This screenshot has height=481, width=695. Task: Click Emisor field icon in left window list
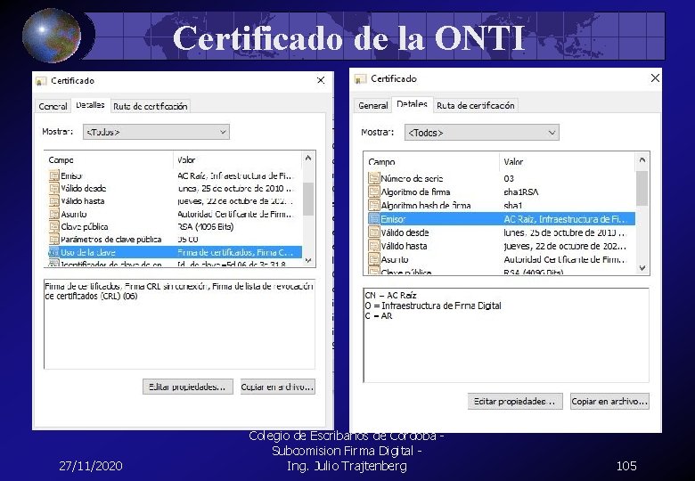(x=54, y=175)
